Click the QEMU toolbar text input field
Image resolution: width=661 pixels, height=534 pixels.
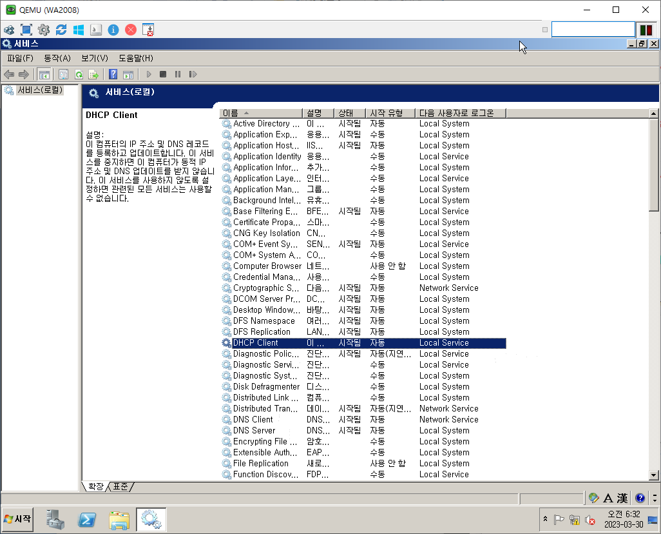593,30
